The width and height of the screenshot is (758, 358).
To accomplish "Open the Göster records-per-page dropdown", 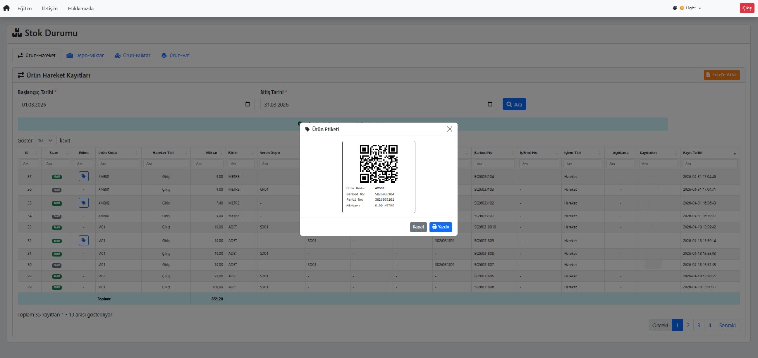I will pyautogui.click(x=45, y=141).
